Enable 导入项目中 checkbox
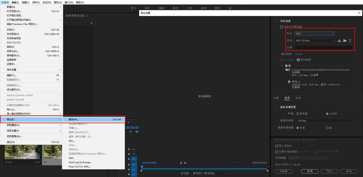Image resolution: width=363 pixels, height=177 pixels. click(277, 146)
